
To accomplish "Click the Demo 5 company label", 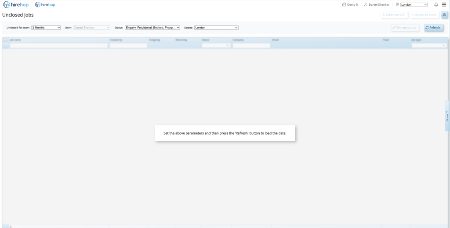I will click(352, 4).
